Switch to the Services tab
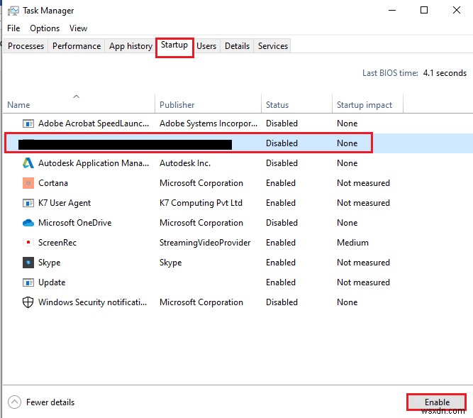The height and width of the screenshot is (418, 473). 273,46
